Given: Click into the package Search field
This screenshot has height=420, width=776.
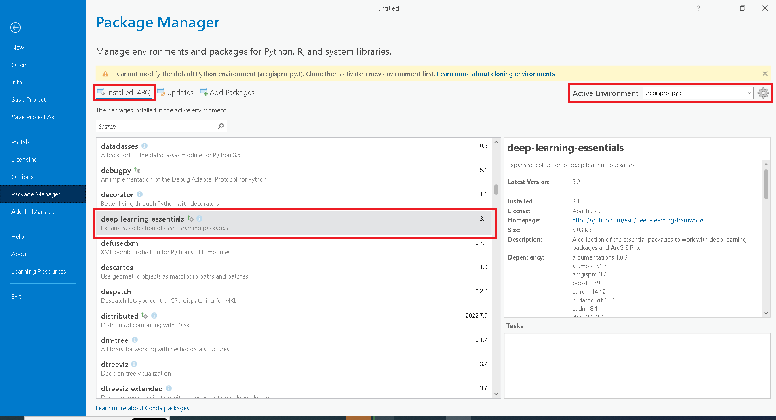Looking at the screenshot, I should point(157,126).
